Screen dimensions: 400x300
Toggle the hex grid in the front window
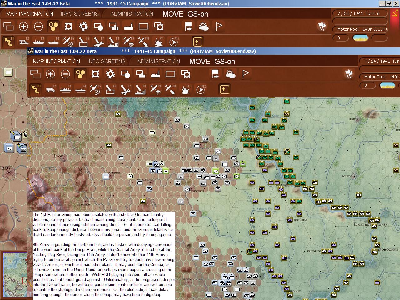(x=80, y=74)
